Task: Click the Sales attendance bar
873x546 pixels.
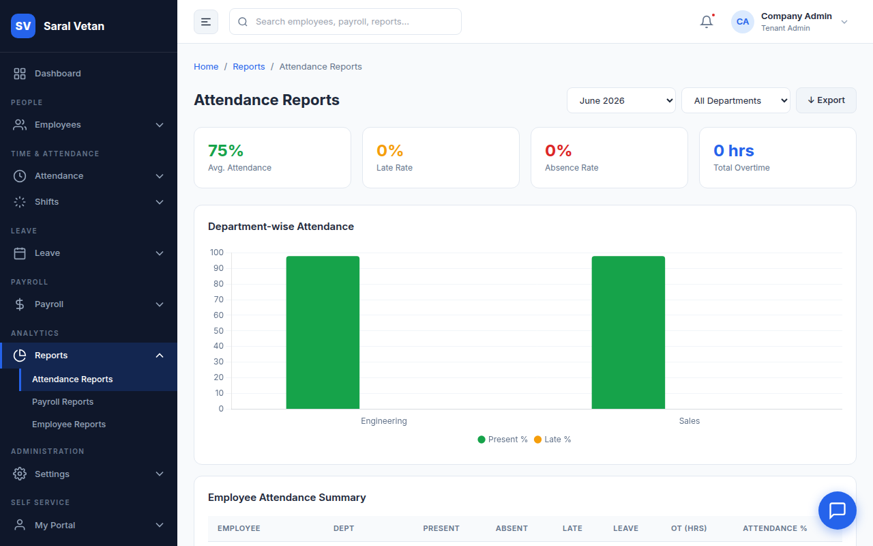Action: (628, 332)
